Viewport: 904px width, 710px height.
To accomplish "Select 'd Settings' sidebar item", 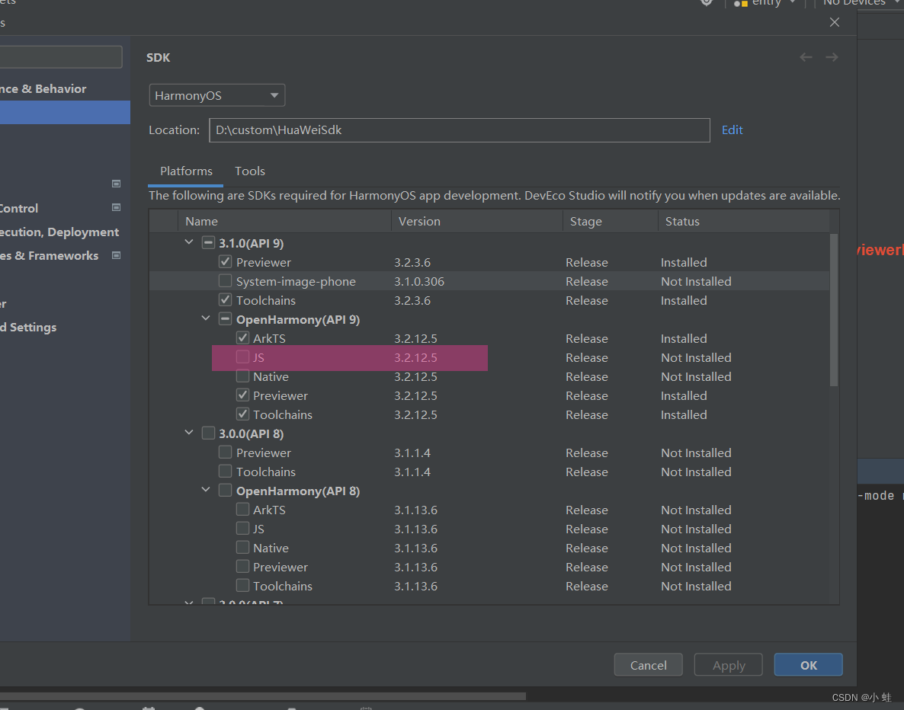I will coord(28,327).
